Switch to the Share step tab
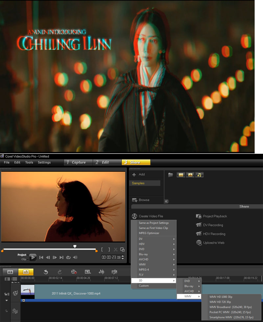Screen dimensions: 263x322 (x=136, y=162)
